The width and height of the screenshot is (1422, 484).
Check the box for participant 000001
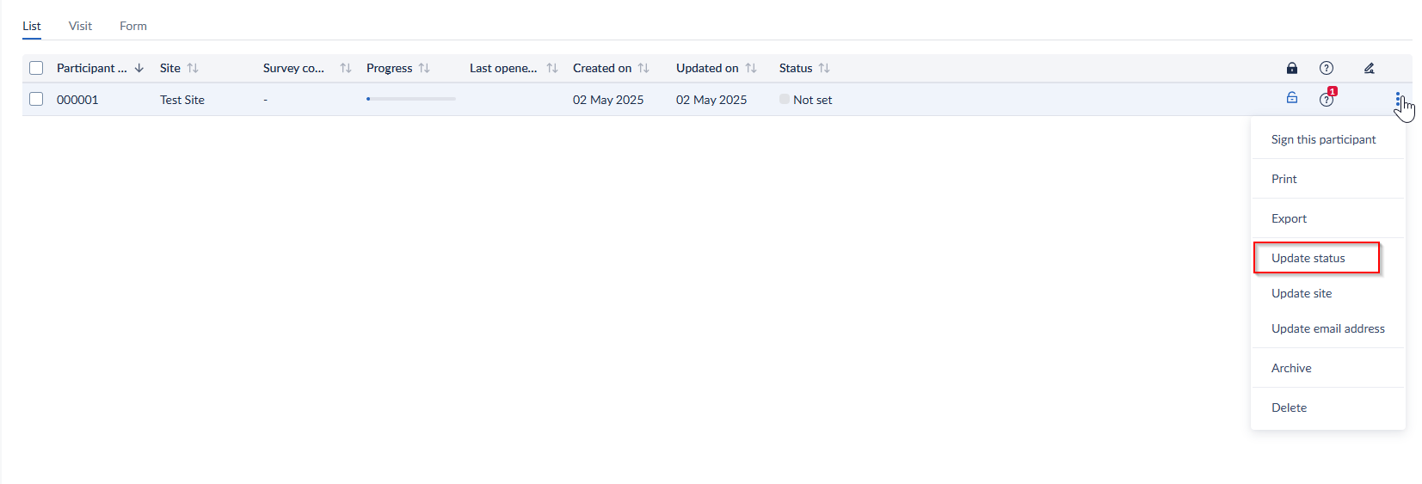[36, 99]
